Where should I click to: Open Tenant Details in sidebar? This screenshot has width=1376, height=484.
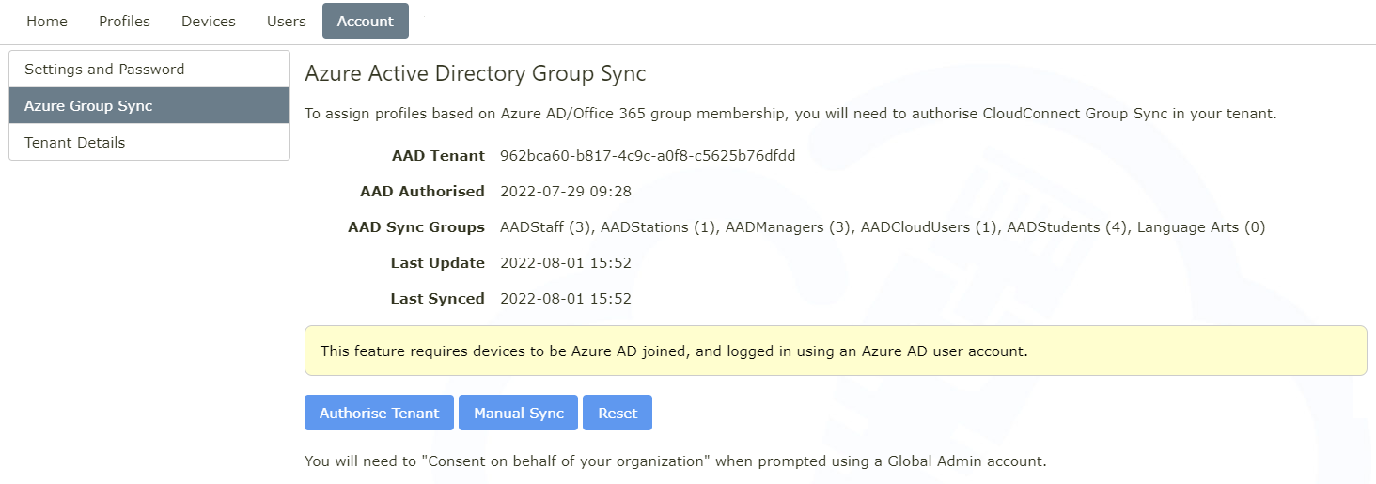[149, 143]
